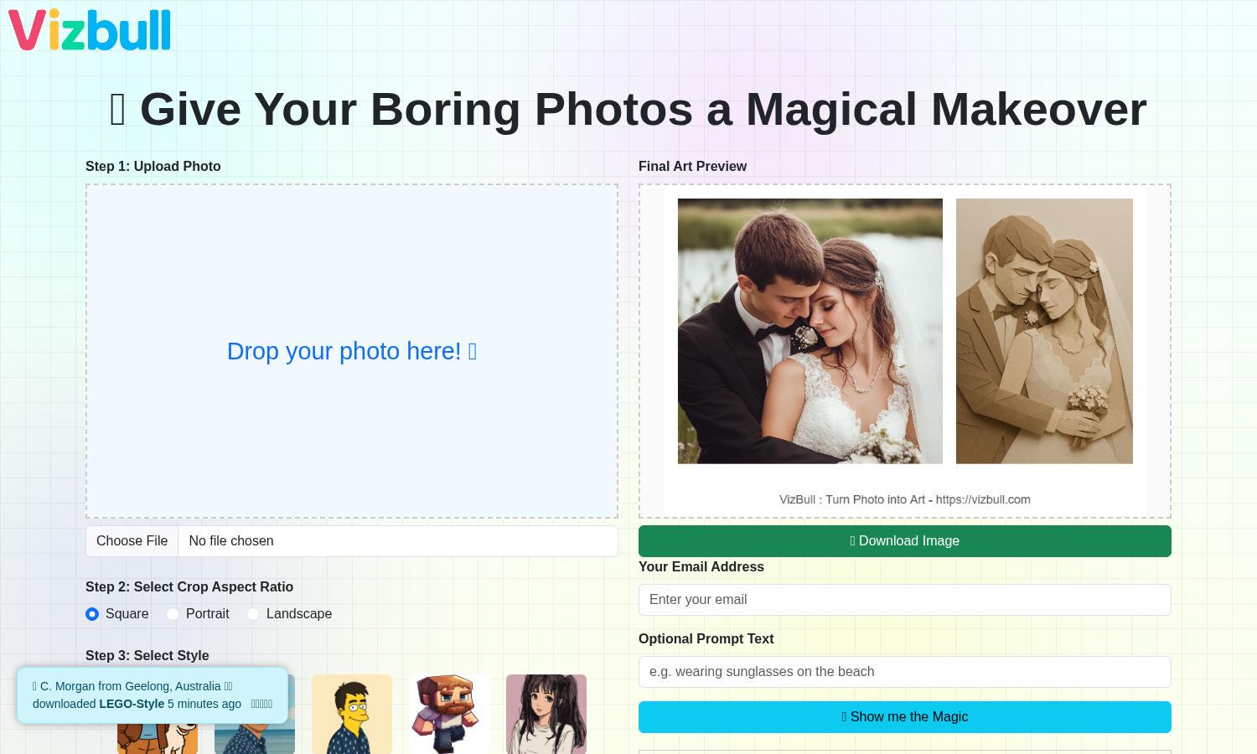The height and width of the screenshot is (754, 1257).
Task: Choose the beach man style thumbnail
Action: pos(255,739)
